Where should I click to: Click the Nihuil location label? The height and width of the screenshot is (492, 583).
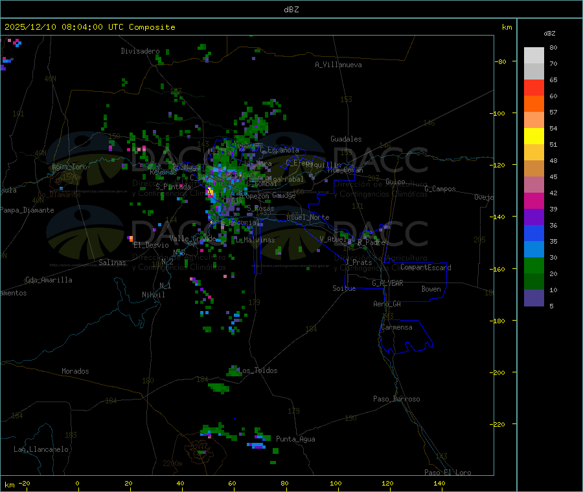point(153,295)
